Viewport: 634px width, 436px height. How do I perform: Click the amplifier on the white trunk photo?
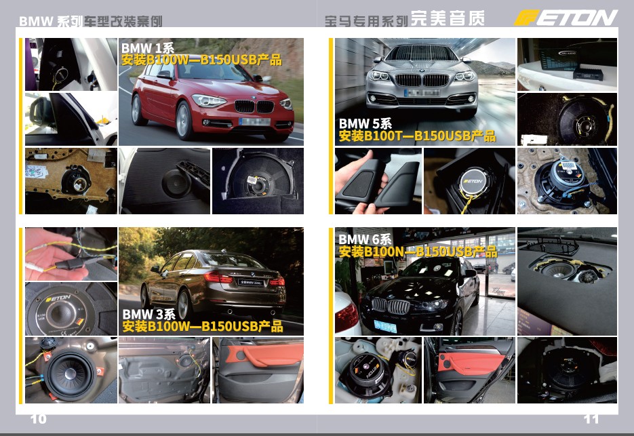(x=568, y=64)
